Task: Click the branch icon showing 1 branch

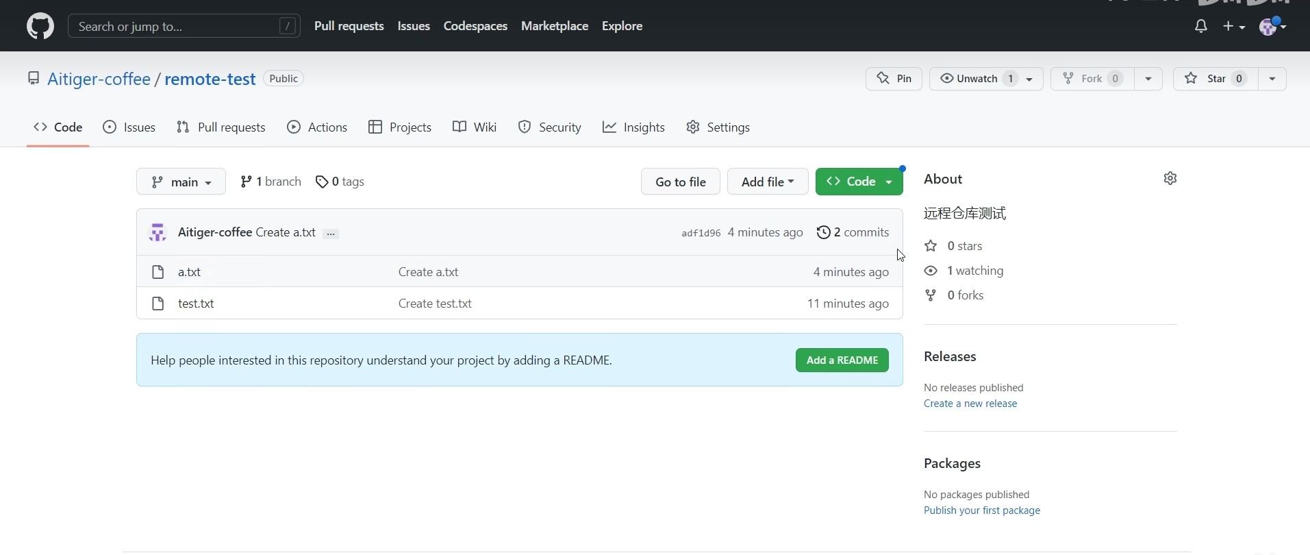Action: (246, 182)
